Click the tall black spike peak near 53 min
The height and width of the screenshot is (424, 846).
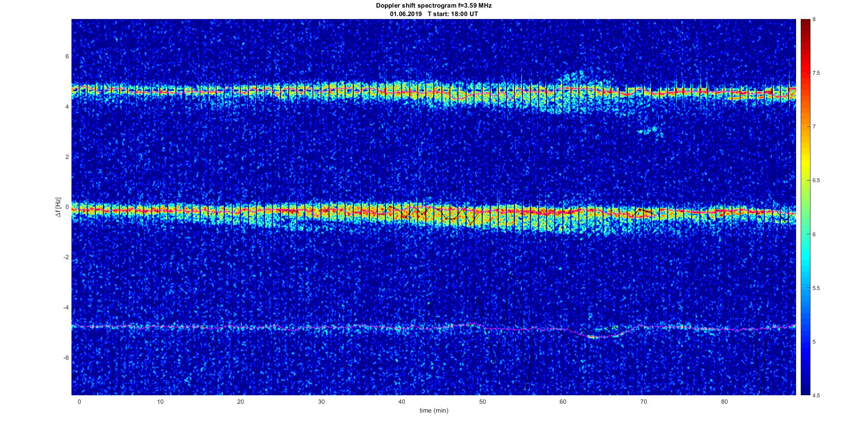point(511,274)
